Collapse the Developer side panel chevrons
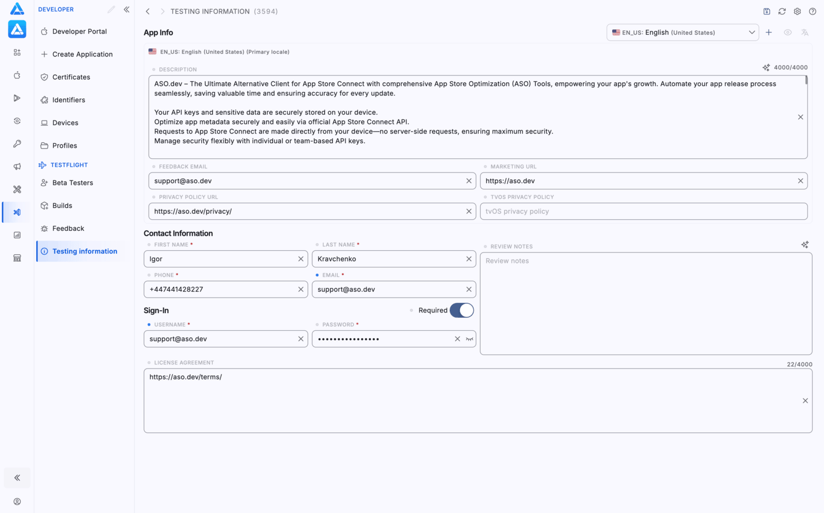 pos(126,10)
